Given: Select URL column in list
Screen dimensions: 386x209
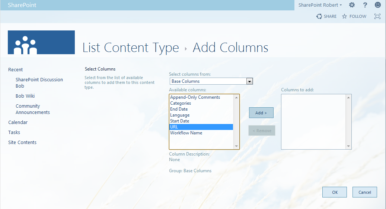Looking at the screenshot, I should point(201,127).
